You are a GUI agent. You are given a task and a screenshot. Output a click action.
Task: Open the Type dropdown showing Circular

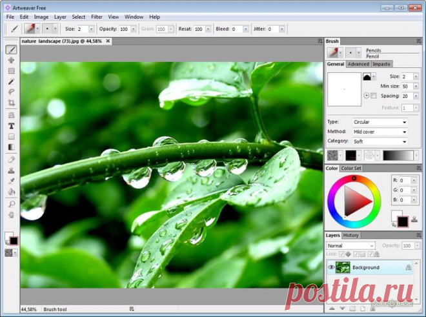pyautogui.click(x=380, y=122)
